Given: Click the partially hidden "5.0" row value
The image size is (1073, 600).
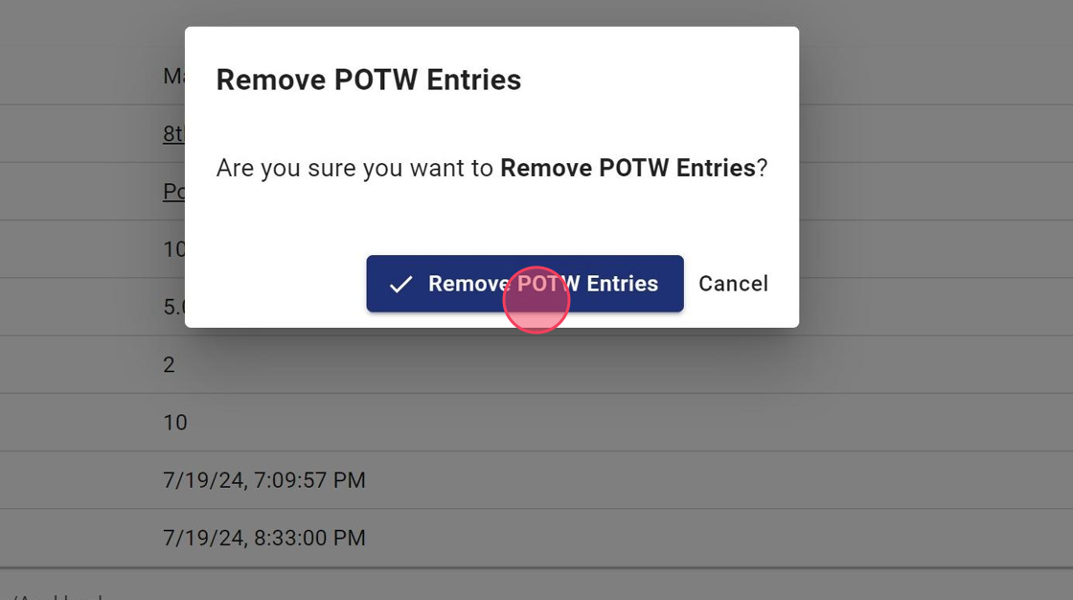Looking at the screenshot, I should click(x=173, y=308).
